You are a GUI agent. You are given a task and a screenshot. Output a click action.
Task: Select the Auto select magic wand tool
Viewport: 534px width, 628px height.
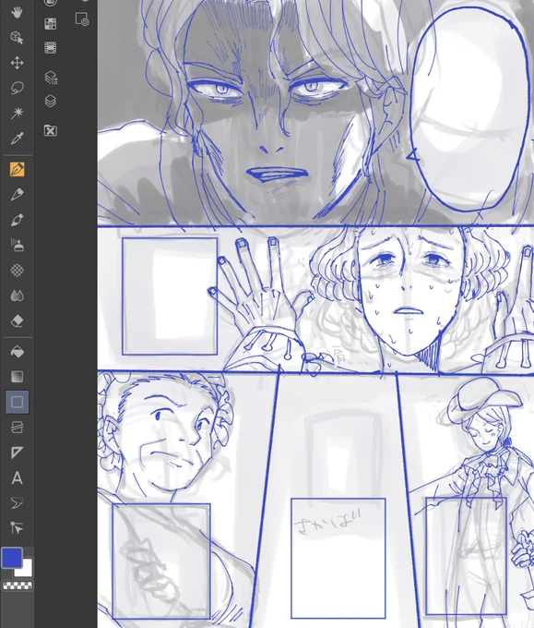[x=17, y=114]
